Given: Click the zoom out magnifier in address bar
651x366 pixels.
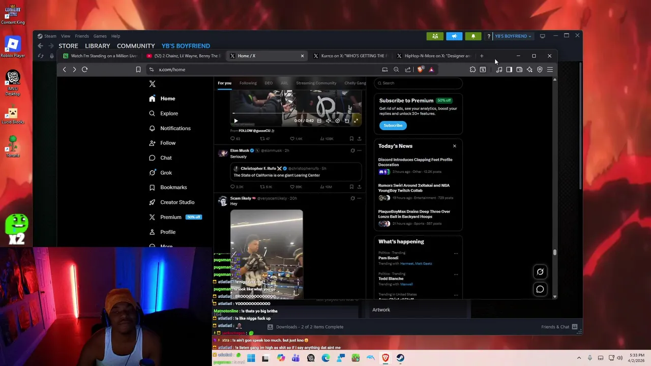Looking at the screenshot, I should [396, 70].
